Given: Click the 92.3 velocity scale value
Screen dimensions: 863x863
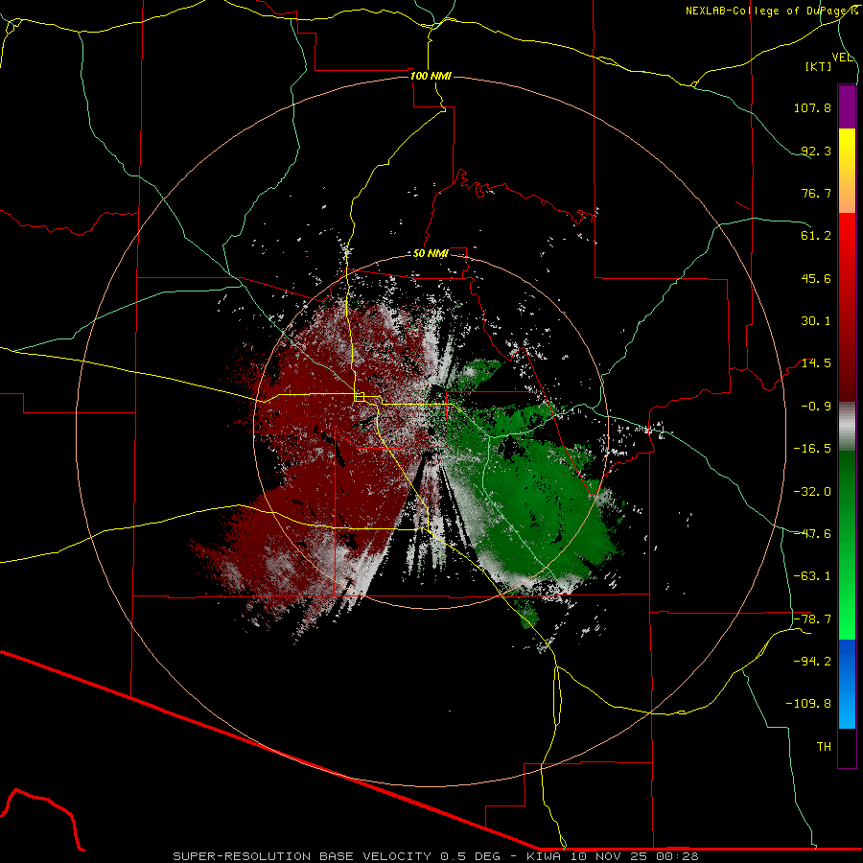Looking at the screenshot, I should (816, 151).
